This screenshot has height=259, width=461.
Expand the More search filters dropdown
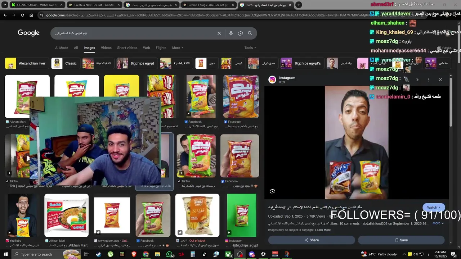pos(178,47)
